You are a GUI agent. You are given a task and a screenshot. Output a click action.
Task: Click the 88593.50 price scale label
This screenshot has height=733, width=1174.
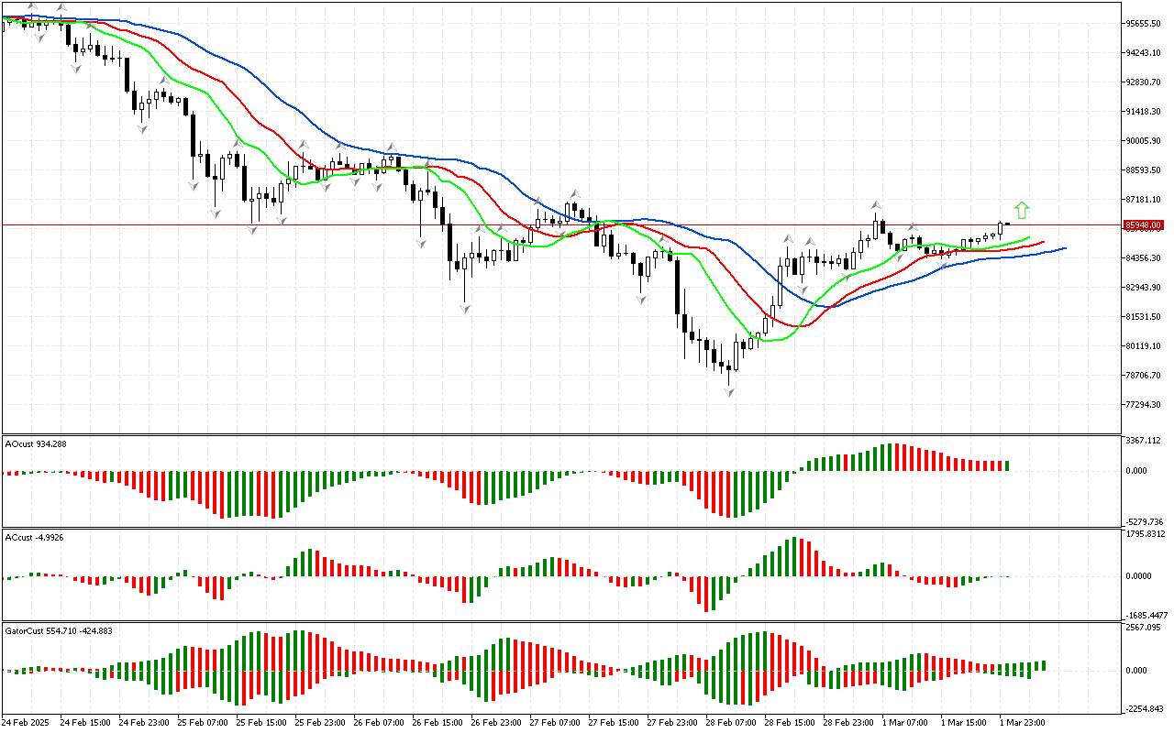point(1143,170)
